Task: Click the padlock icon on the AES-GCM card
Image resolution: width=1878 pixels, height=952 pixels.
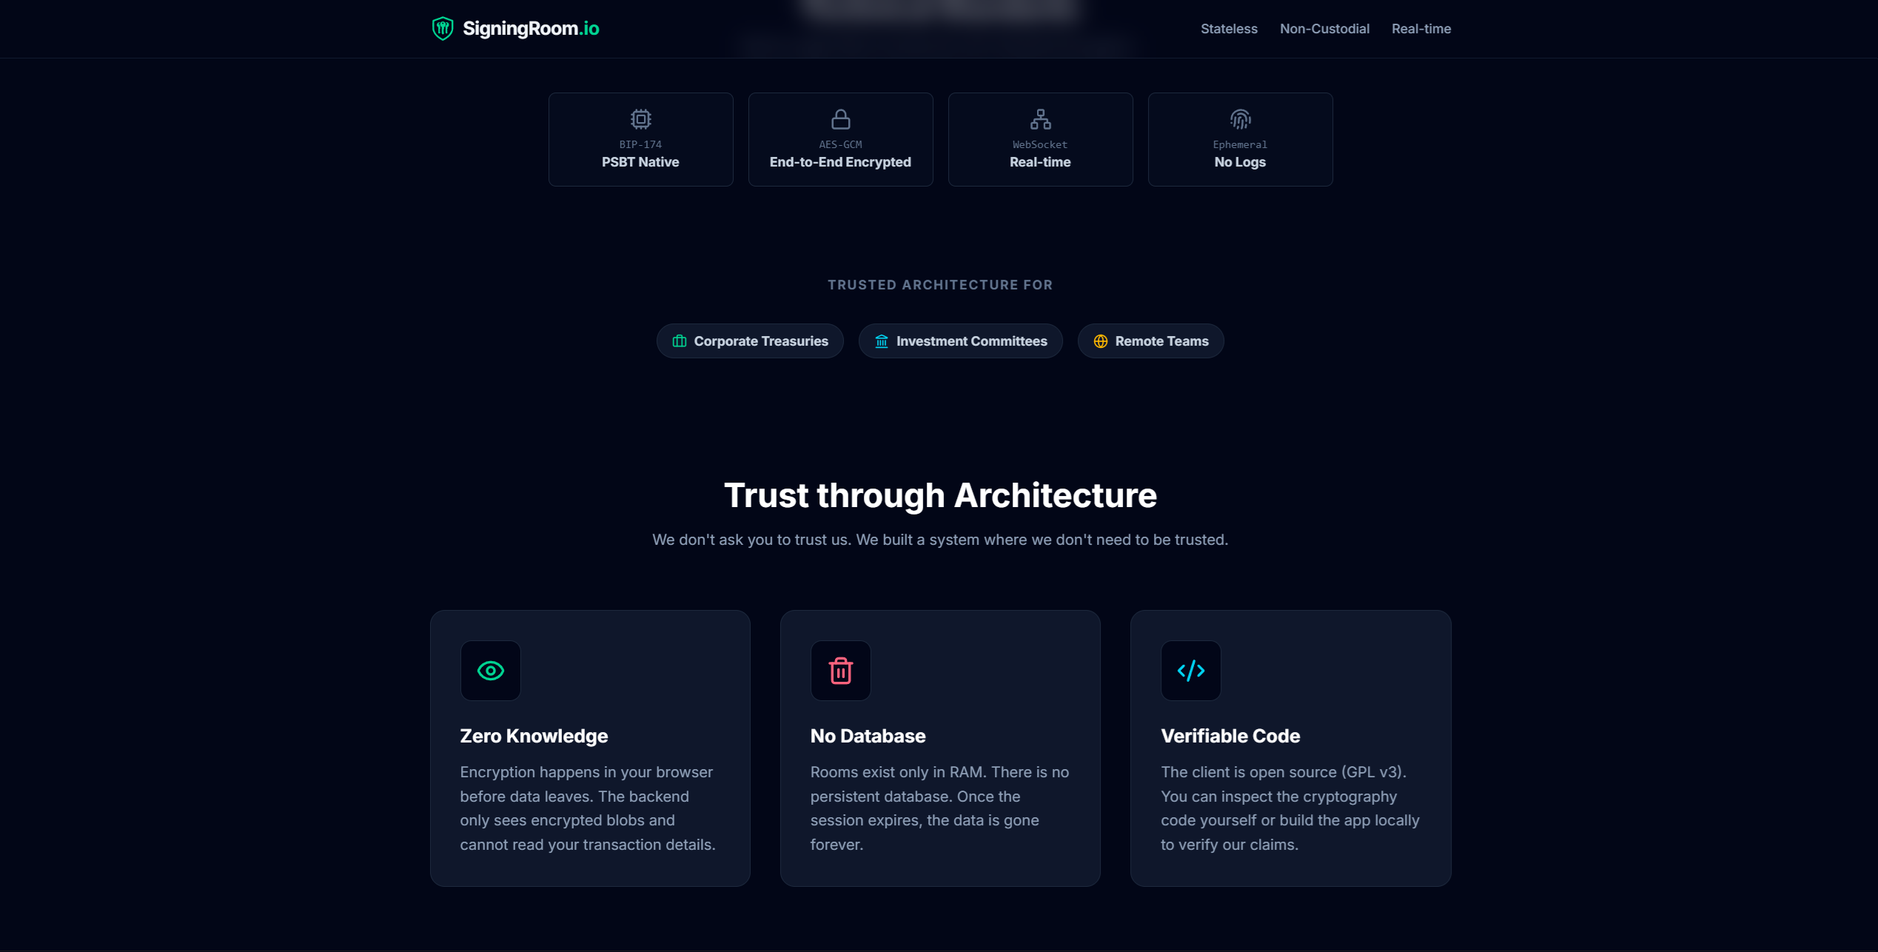Action: [840, 118]
